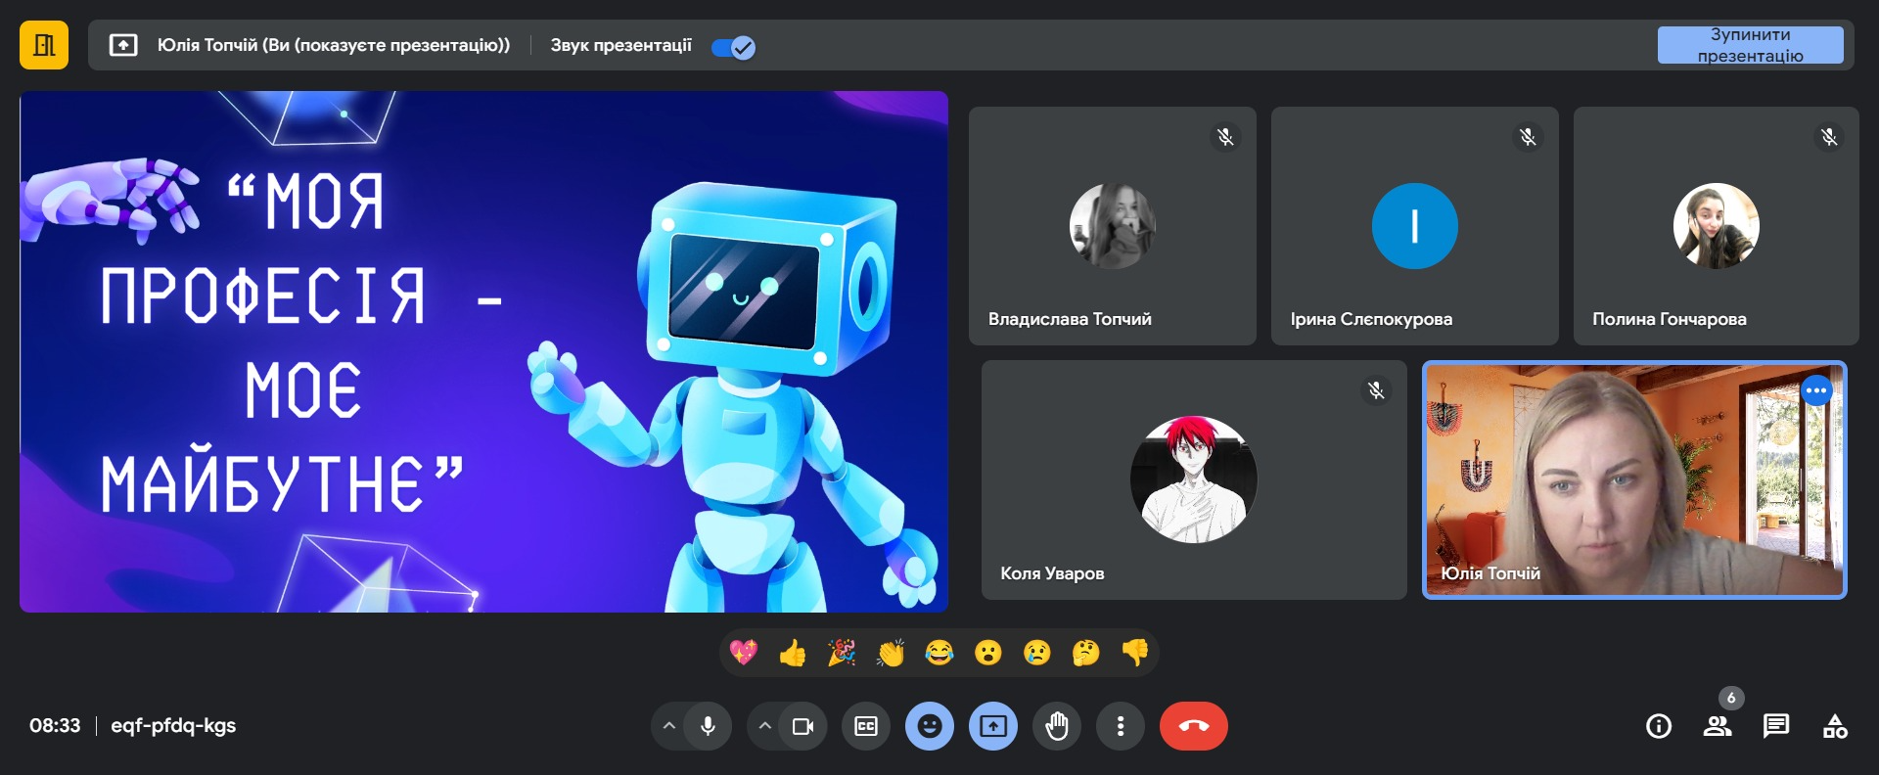The height and width of the screenshot is (775, 1879).
Task: Send a thumbs up reaction
Action: click(x=793, y=653)
